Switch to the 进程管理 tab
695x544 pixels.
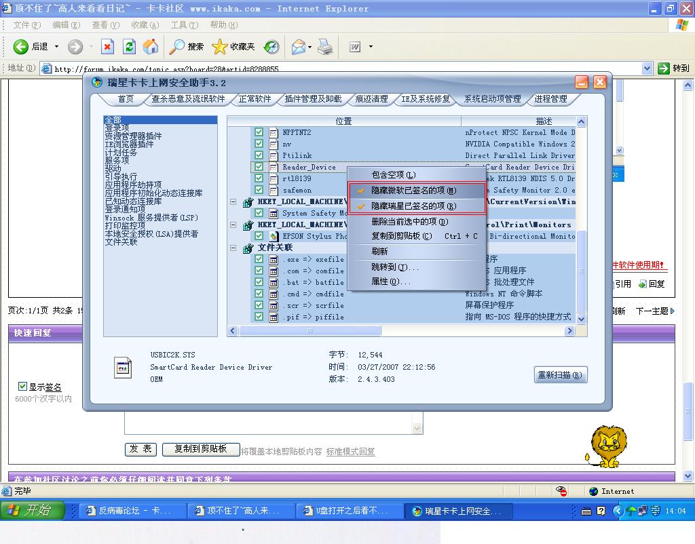pos(550,99)
